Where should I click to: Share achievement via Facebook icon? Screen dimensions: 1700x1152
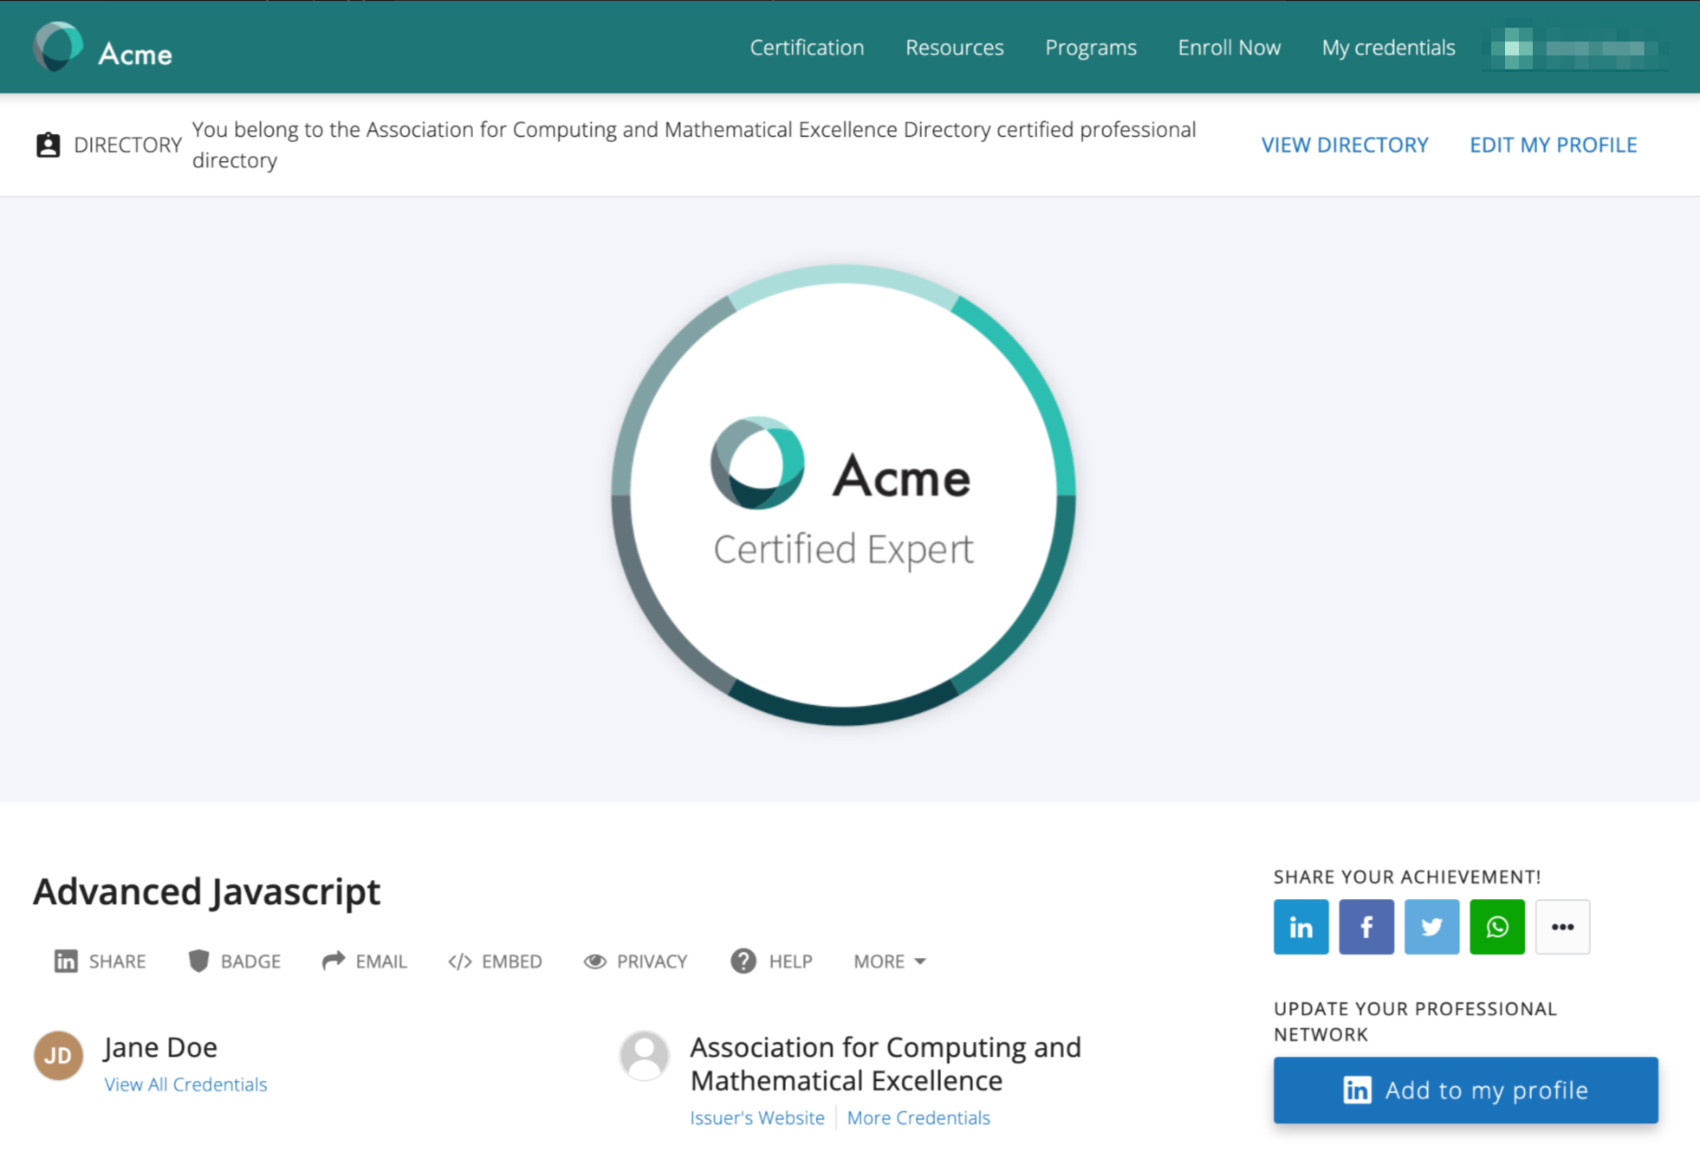1366,927
